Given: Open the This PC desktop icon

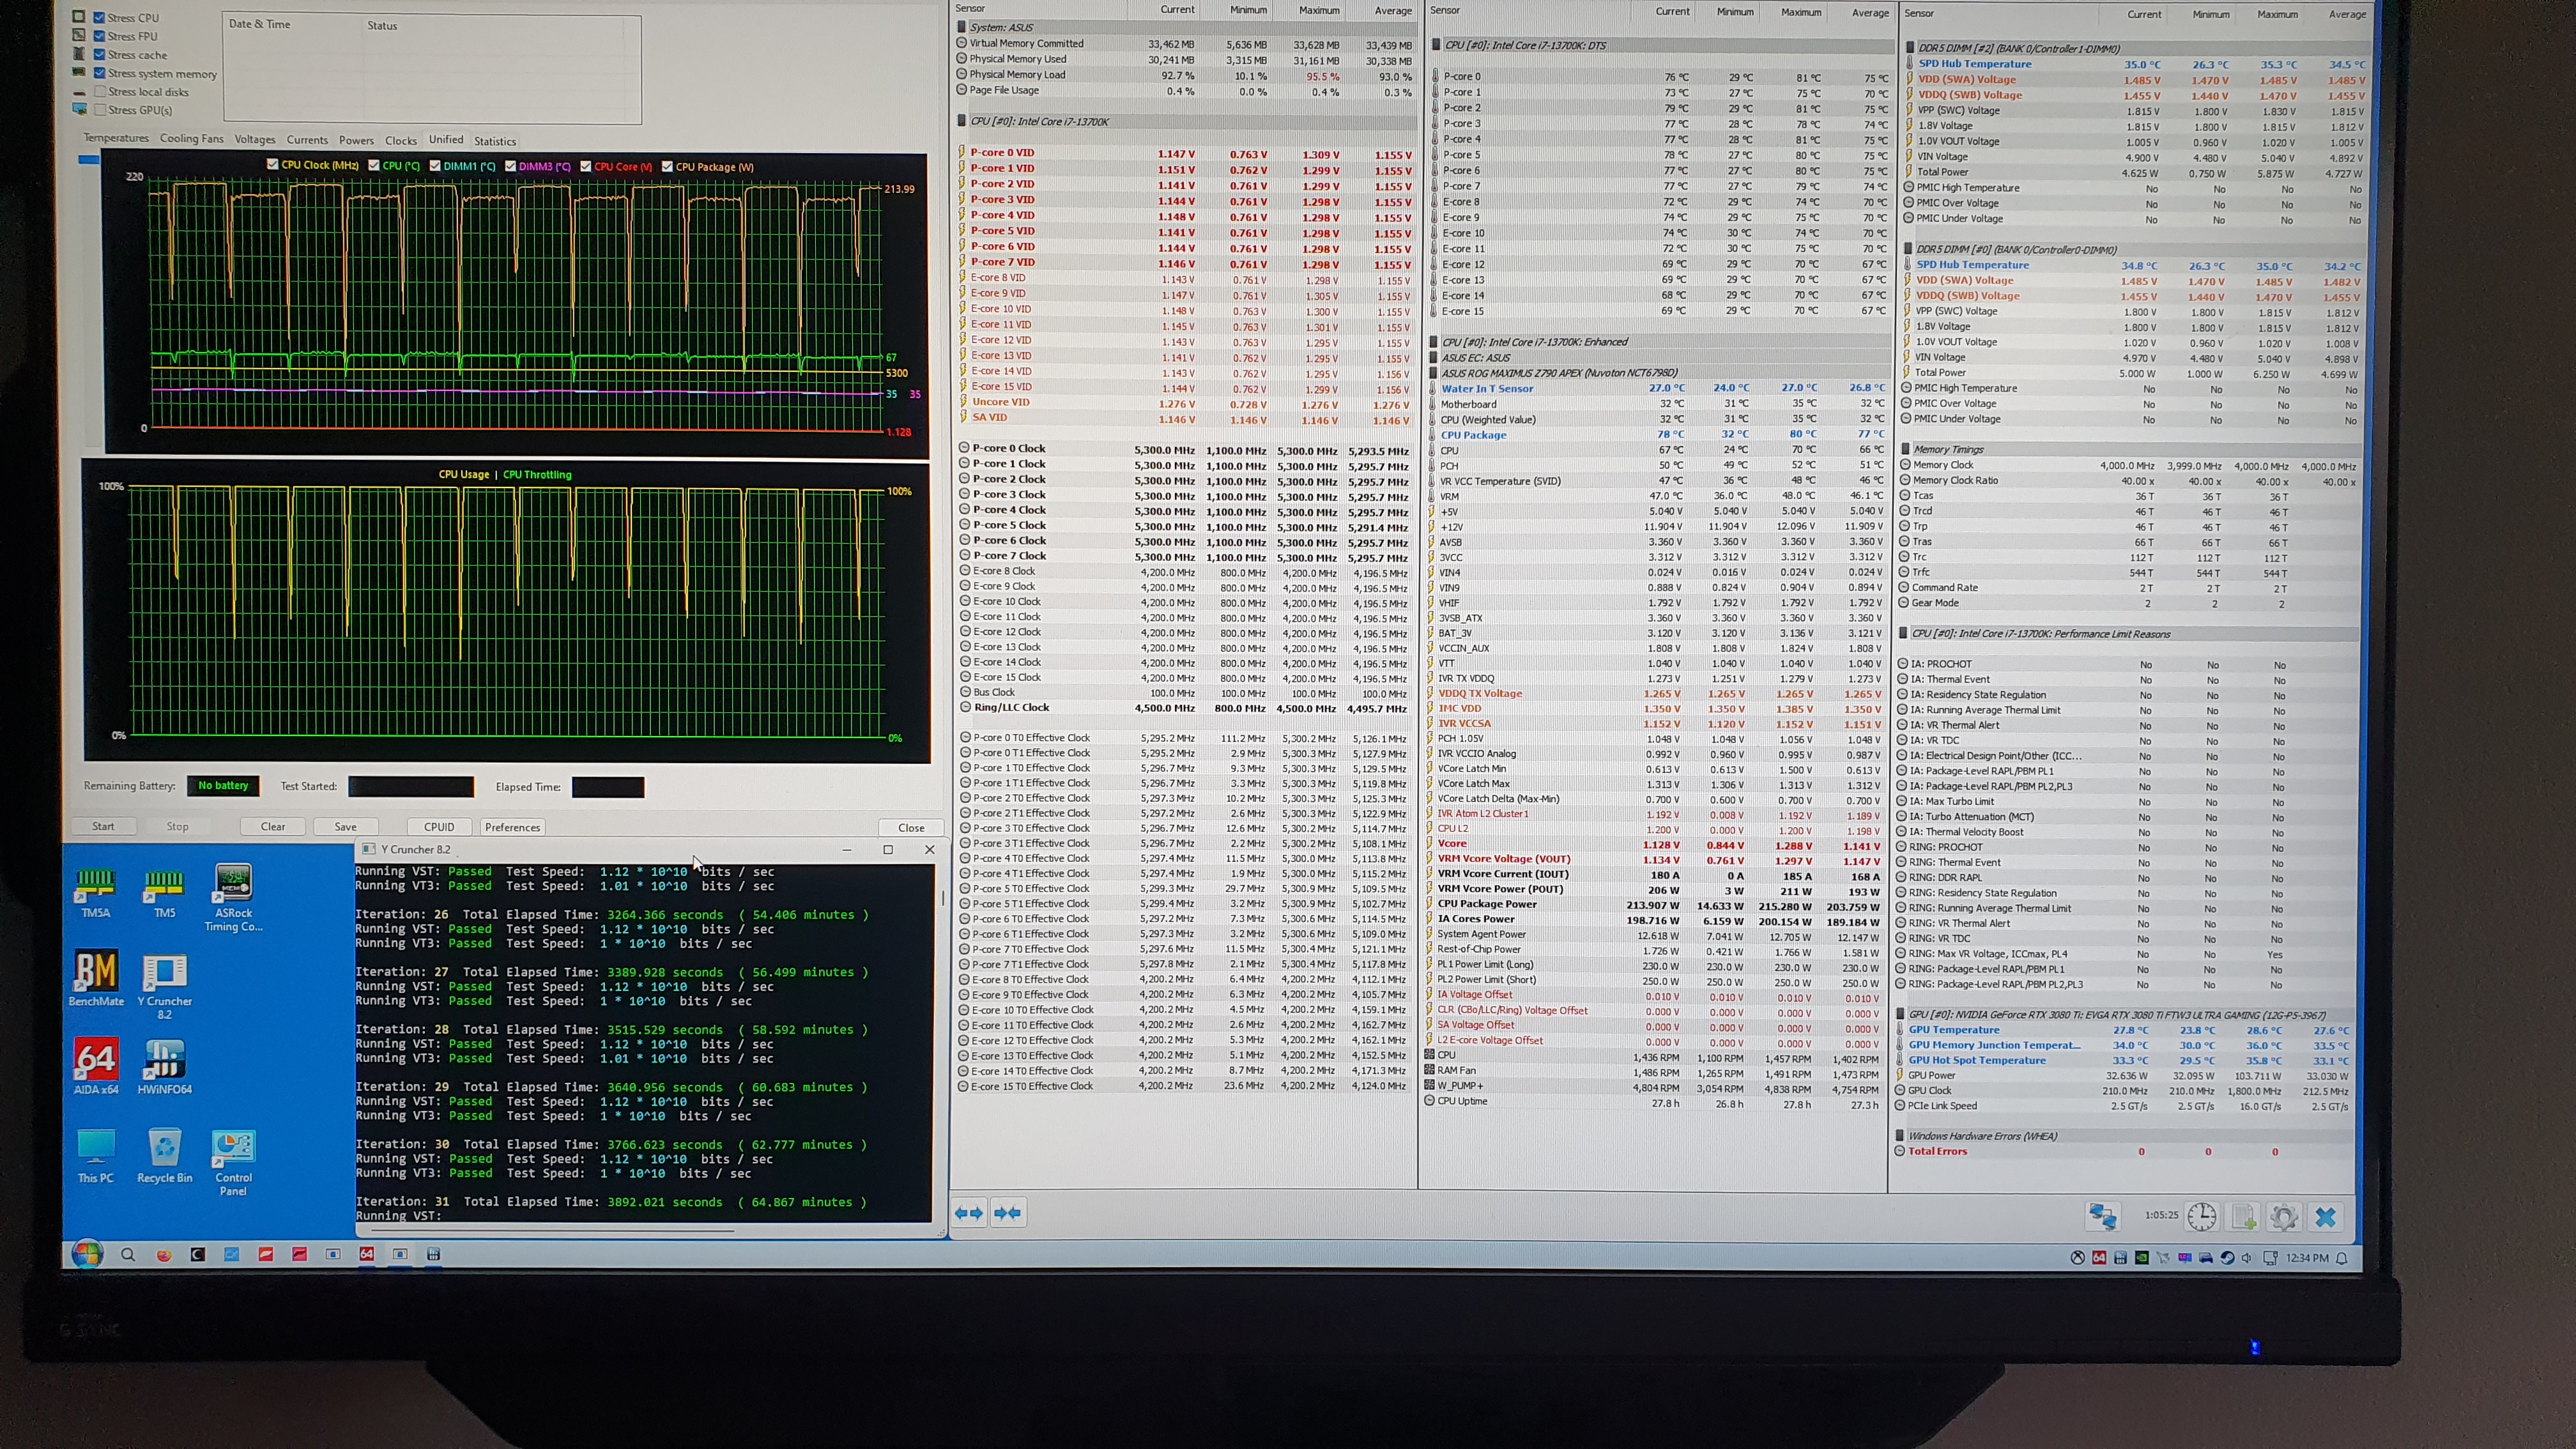Looking at the screenshot, I should [96, 1156].
